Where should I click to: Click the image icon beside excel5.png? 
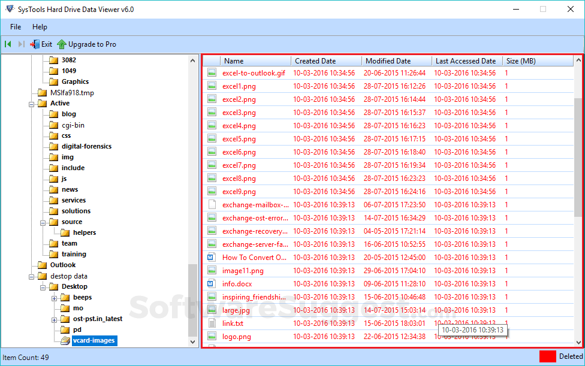[x=212, y=138]
